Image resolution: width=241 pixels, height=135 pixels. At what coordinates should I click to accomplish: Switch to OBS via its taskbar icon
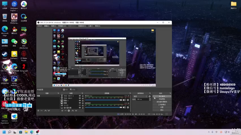(37, 132)
